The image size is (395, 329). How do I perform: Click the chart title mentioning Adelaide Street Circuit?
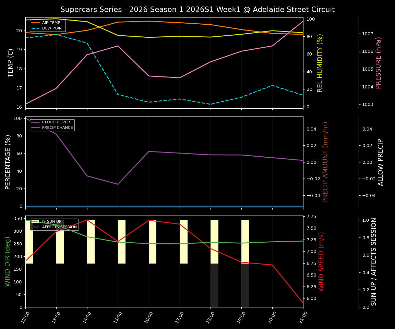pos(197,9)
